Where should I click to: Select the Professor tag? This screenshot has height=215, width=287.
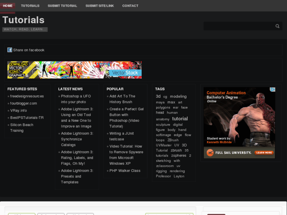pos(163,176)
